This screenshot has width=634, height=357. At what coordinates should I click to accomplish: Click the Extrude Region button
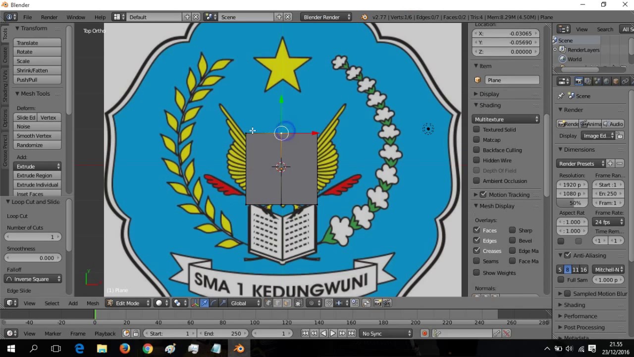[x=37, y=176]
